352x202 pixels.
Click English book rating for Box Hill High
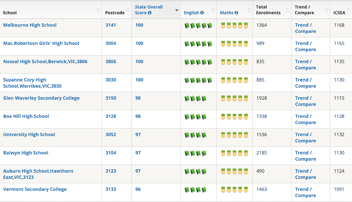195,117
